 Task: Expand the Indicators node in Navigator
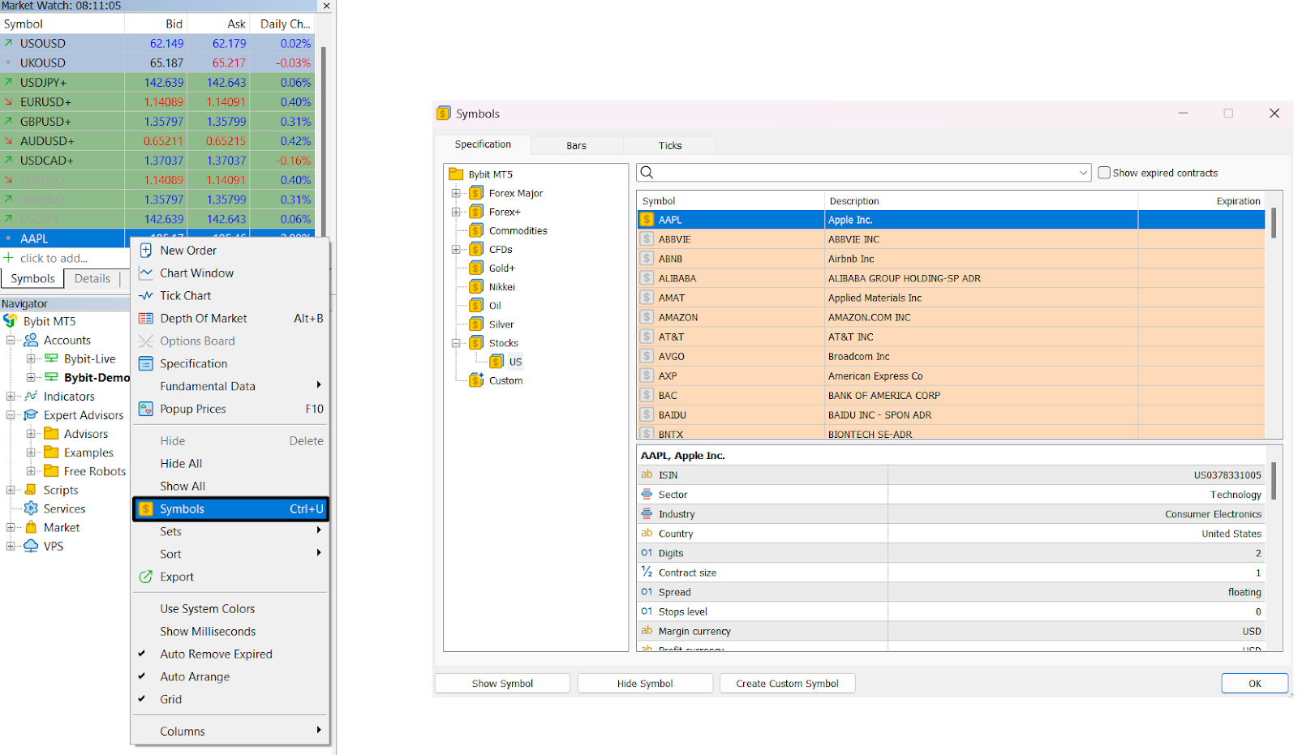[x=11, y=397]
